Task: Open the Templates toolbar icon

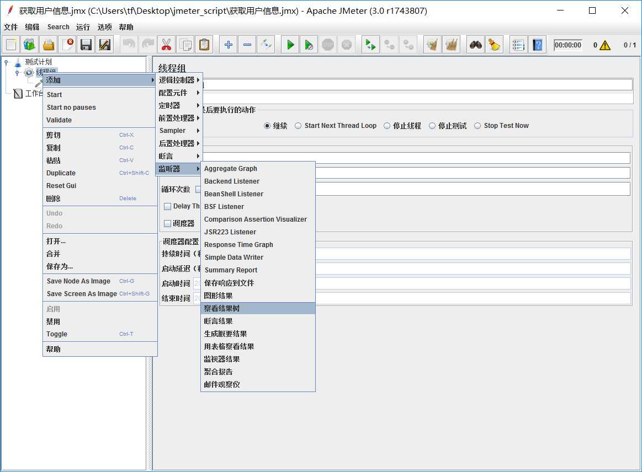Action: tap(29, 45)
